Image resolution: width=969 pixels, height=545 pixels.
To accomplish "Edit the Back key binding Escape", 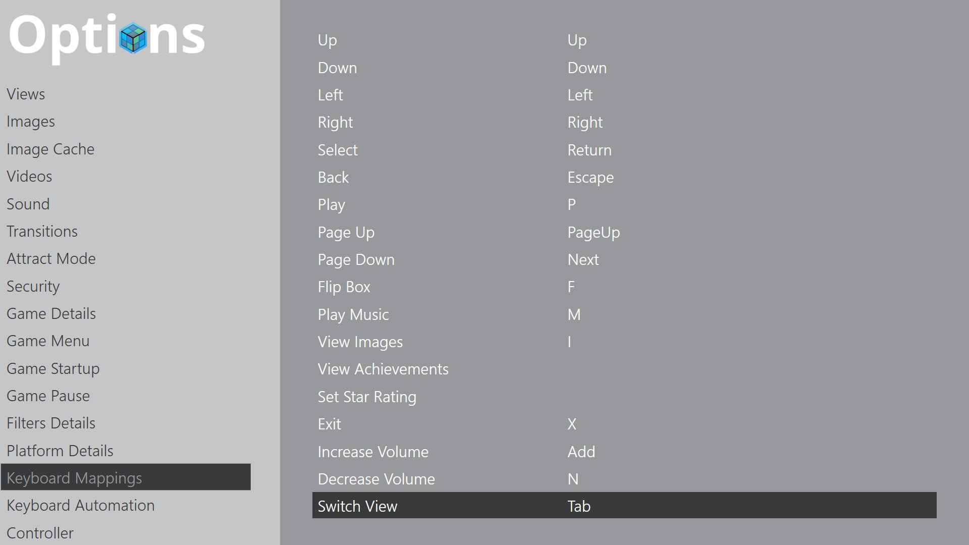I will tap(590, 178).
